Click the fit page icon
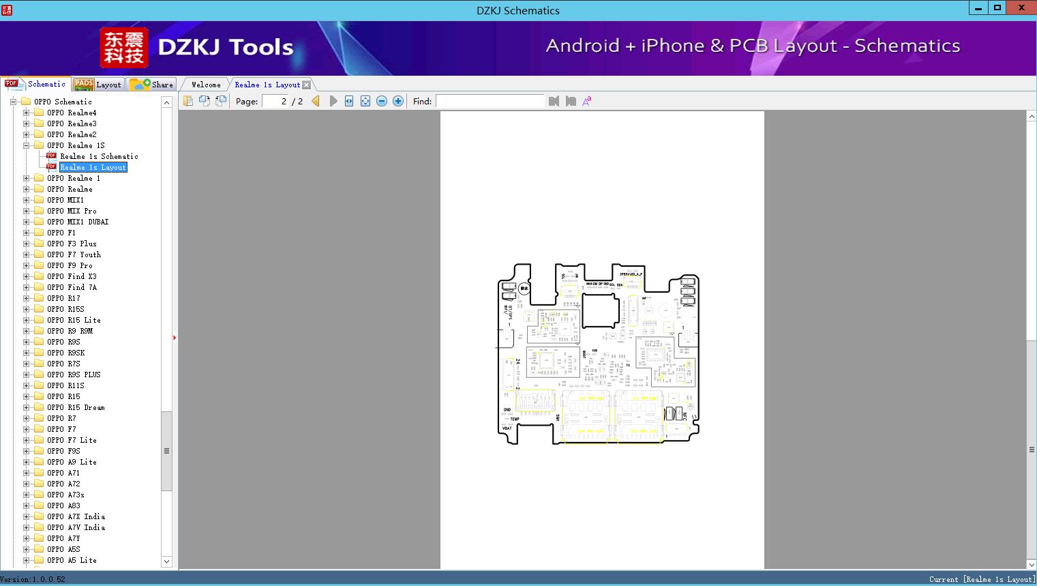The height and width of the screenshot is (586, 1037). [365, 101]
